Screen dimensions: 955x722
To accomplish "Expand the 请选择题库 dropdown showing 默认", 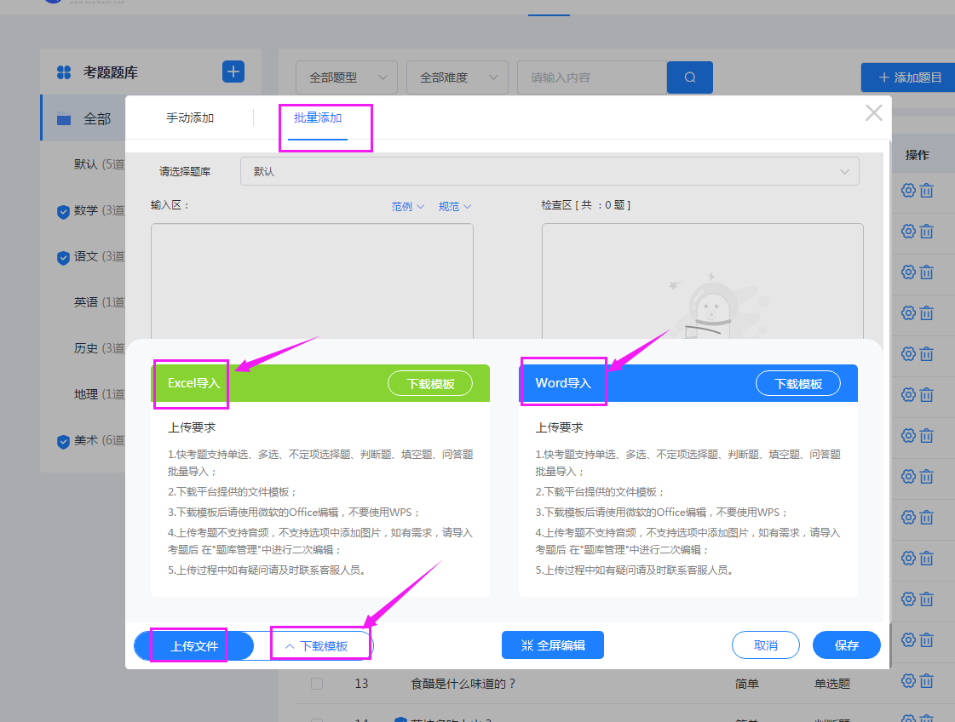I will tap(549, 171).
